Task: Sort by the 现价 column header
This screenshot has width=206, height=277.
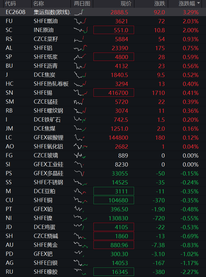Action: [x=126, y=4]
